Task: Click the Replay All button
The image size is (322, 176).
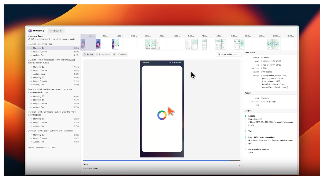Action: pyautogui.click(x=56, y=31)
